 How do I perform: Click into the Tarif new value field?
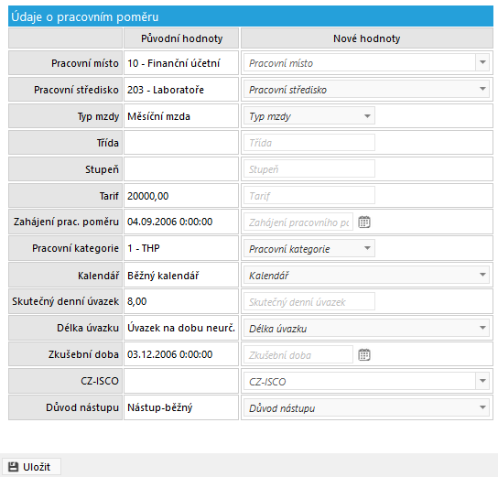(309, 196)
